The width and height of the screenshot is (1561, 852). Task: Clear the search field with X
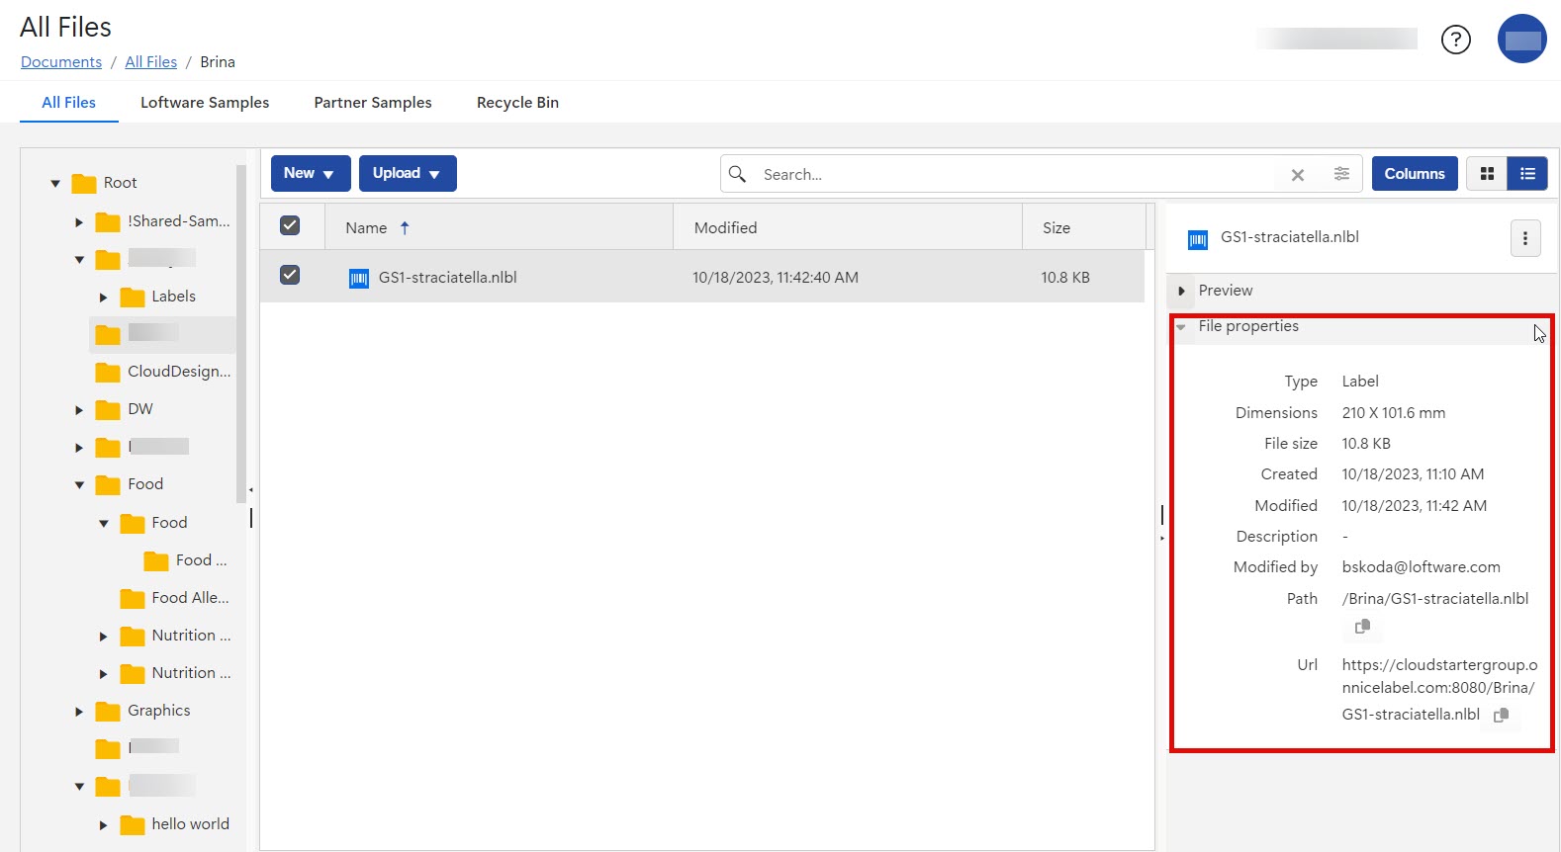[1298, 175]
